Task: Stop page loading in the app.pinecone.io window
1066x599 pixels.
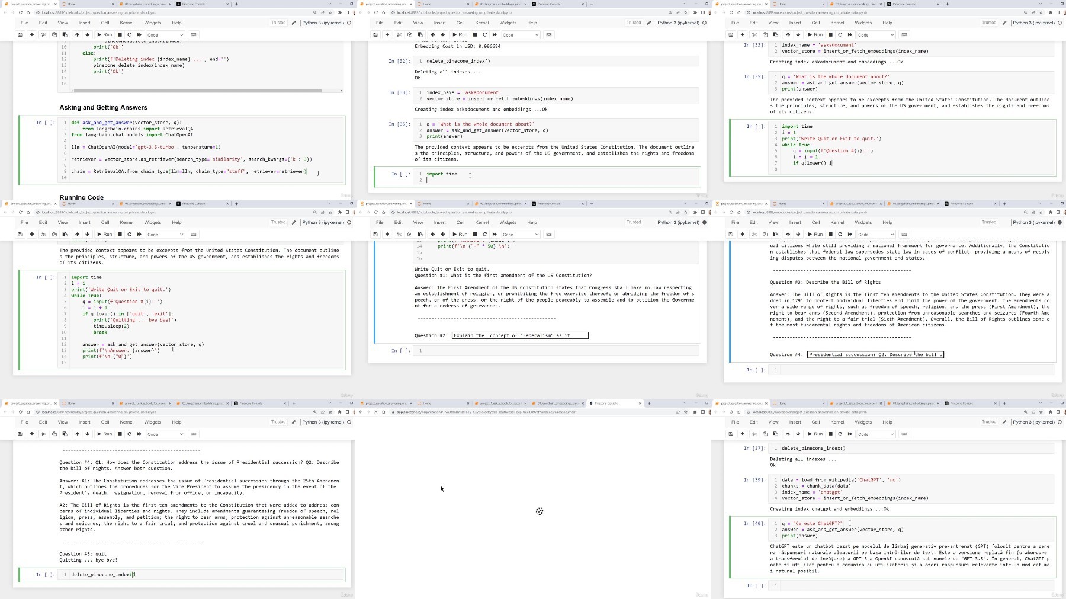Action: [375, 412]
